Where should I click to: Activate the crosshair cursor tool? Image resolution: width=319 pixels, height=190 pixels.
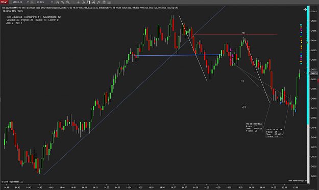[78, 2]
